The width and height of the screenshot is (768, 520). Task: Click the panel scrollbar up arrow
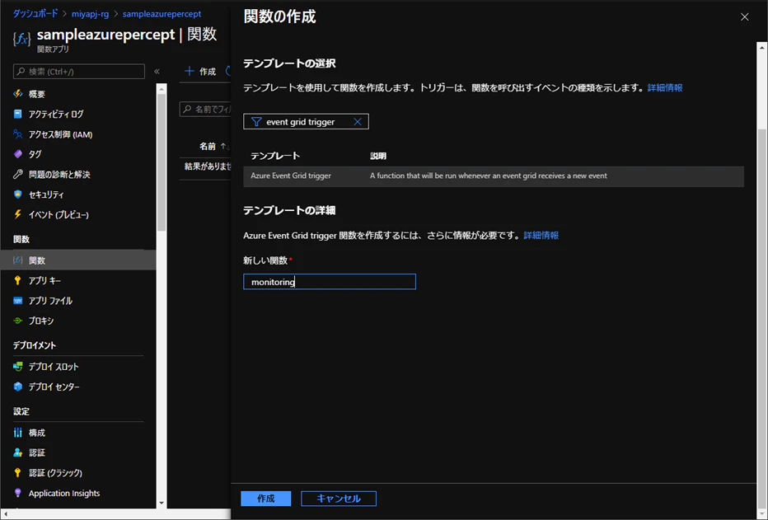(x=761, y=48)
